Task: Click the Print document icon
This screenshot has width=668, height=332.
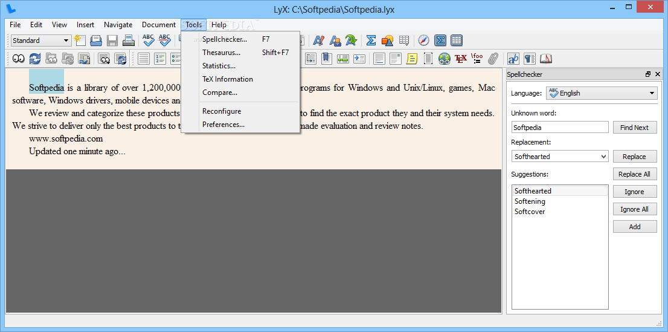Action: (x=128, y=41)
